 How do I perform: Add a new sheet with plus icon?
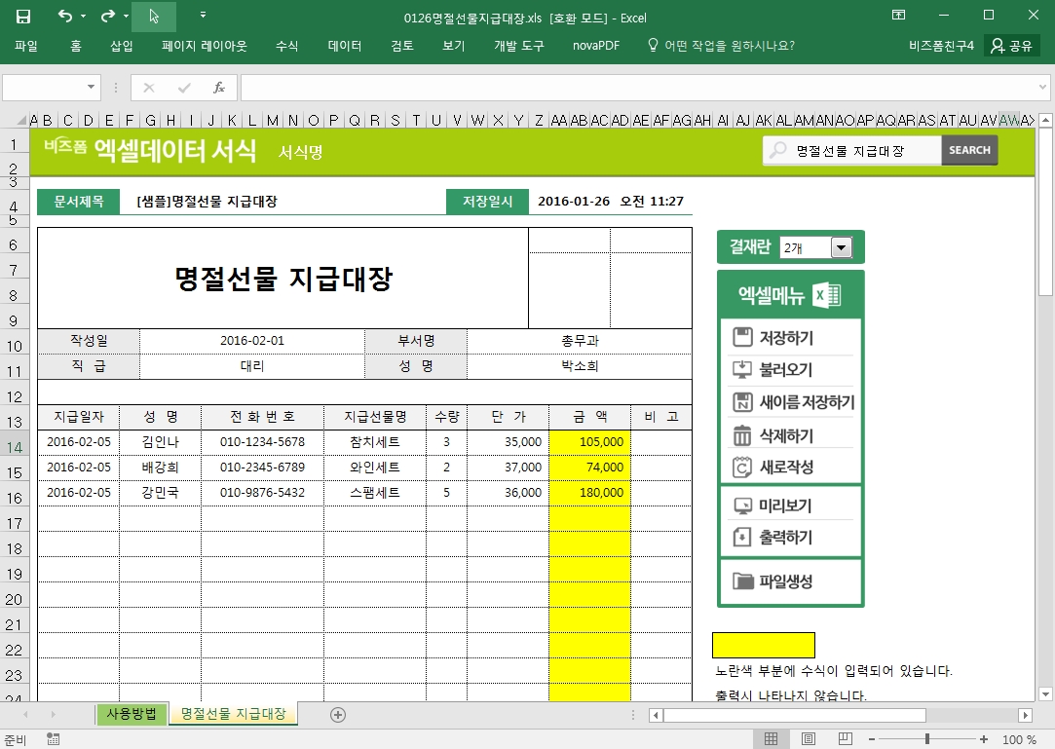click(x=338, y=715)
